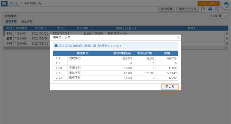Select account code 1121 in the dialog

59,58
